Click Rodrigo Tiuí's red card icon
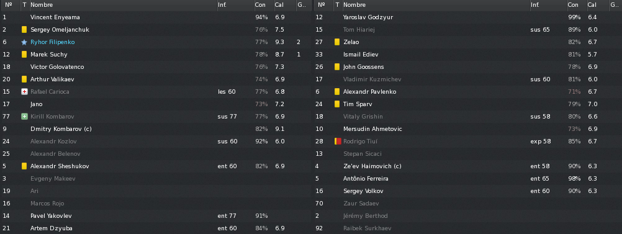622x234 pixels. (338, 141)
